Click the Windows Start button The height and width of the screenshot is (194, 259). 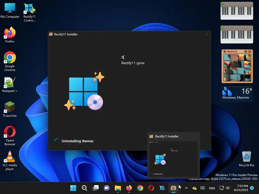(73, 188)
